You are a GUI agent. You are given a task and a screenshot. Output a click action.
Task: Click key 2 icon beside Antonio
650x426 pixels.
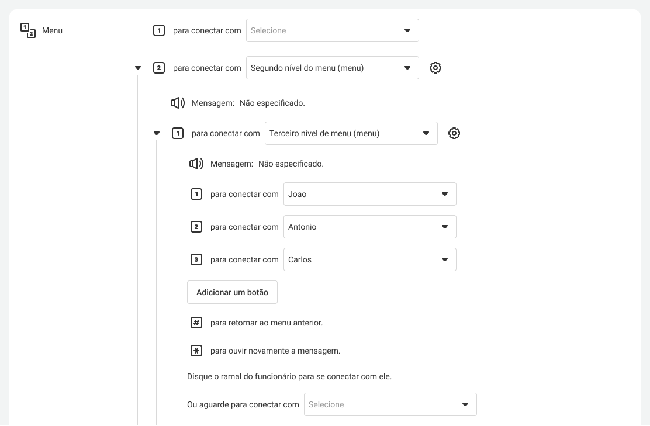(x=196, y=227)
